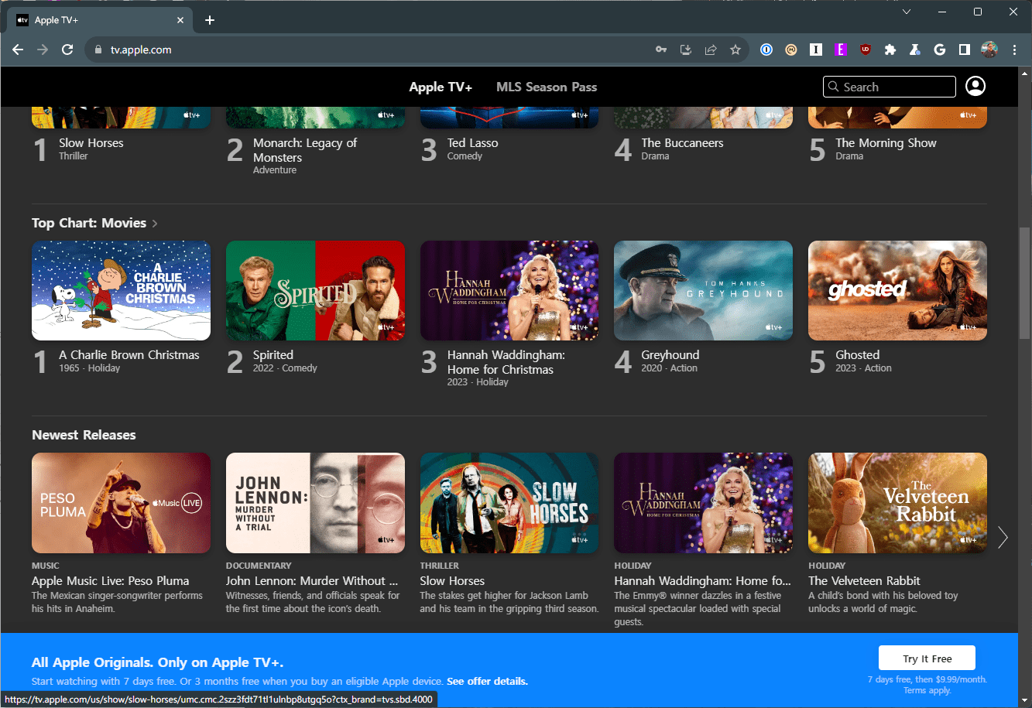Click the 'Spirited' title under Top Chart

[273, 354]
